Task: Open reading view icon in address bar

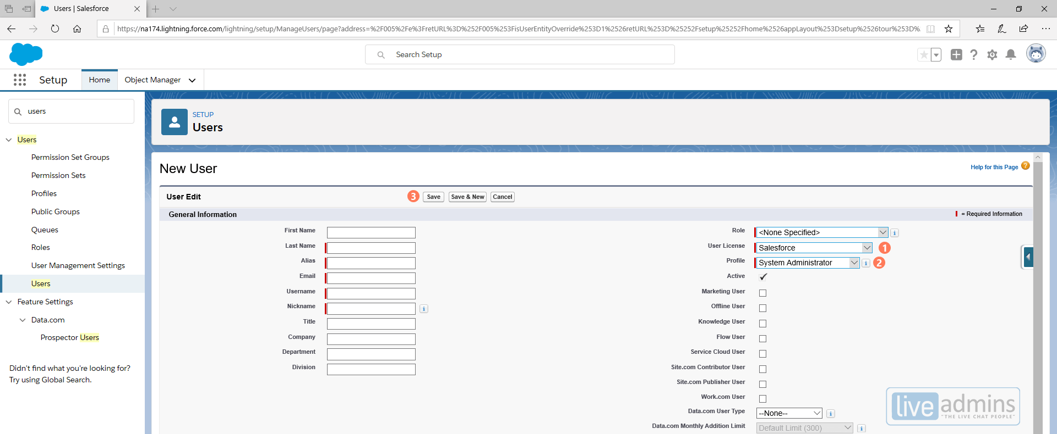Action: coord(930,29)
